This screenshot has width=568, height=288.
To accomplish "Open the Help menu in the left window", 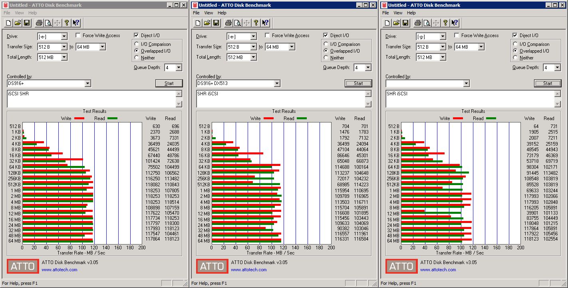I will tap(33, 13).
